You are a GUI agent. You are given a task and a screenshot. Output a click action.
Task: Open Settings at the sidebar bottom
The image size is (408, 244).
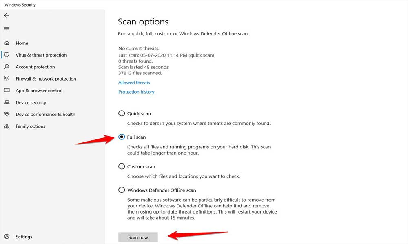(24, 237)
